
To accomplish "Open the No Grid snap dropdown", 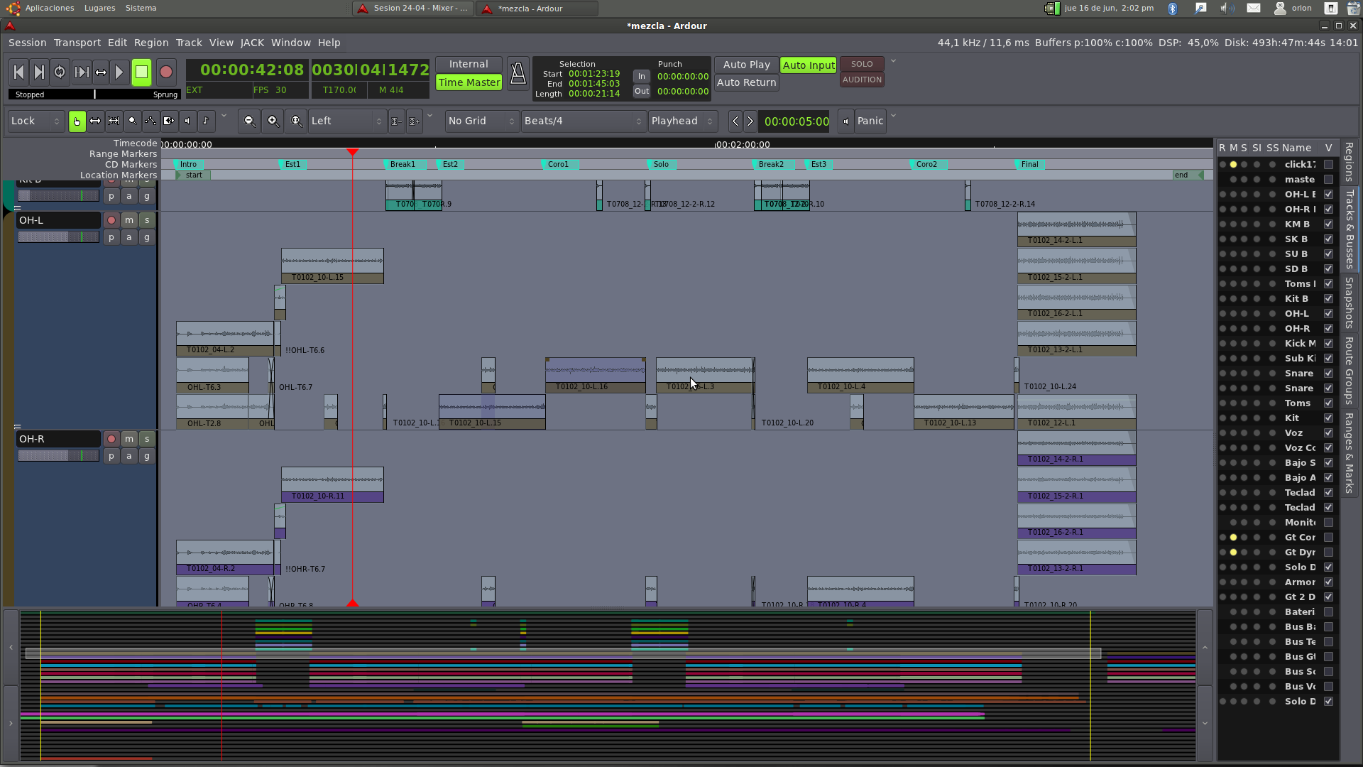I will point(481,121).
